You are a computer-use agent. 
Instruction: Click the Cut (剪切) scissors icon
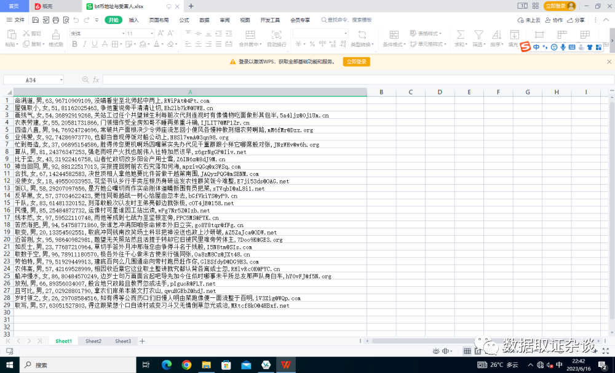click(x=26, y=33)
